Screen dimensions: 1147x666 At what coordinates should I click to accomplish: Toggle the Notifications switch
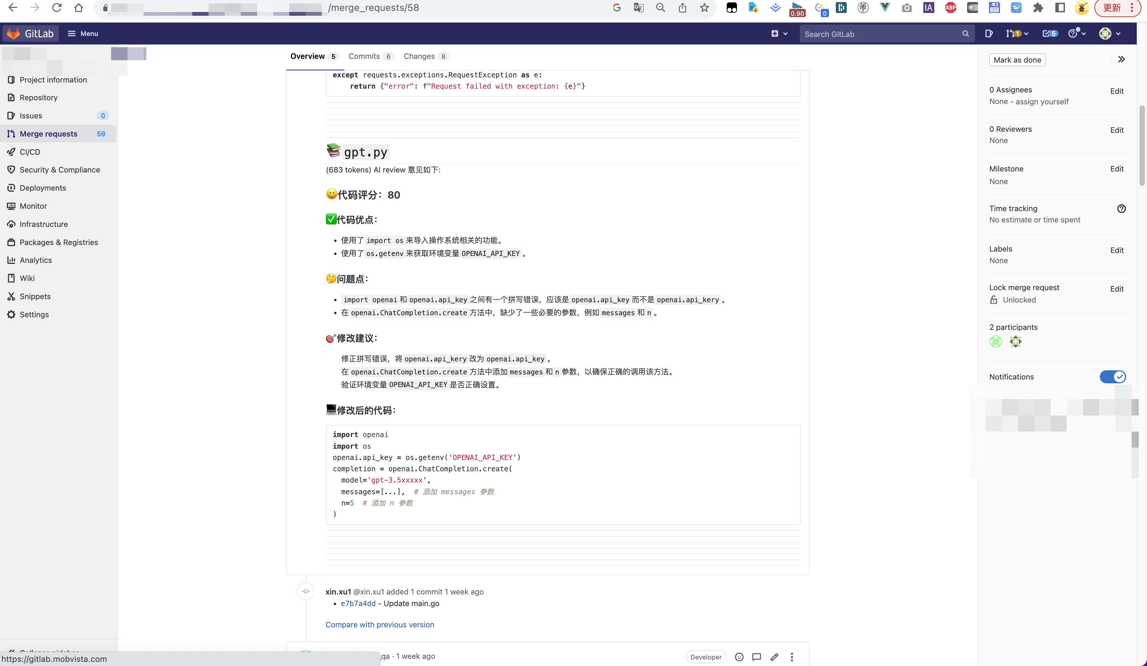[1112, 377]
